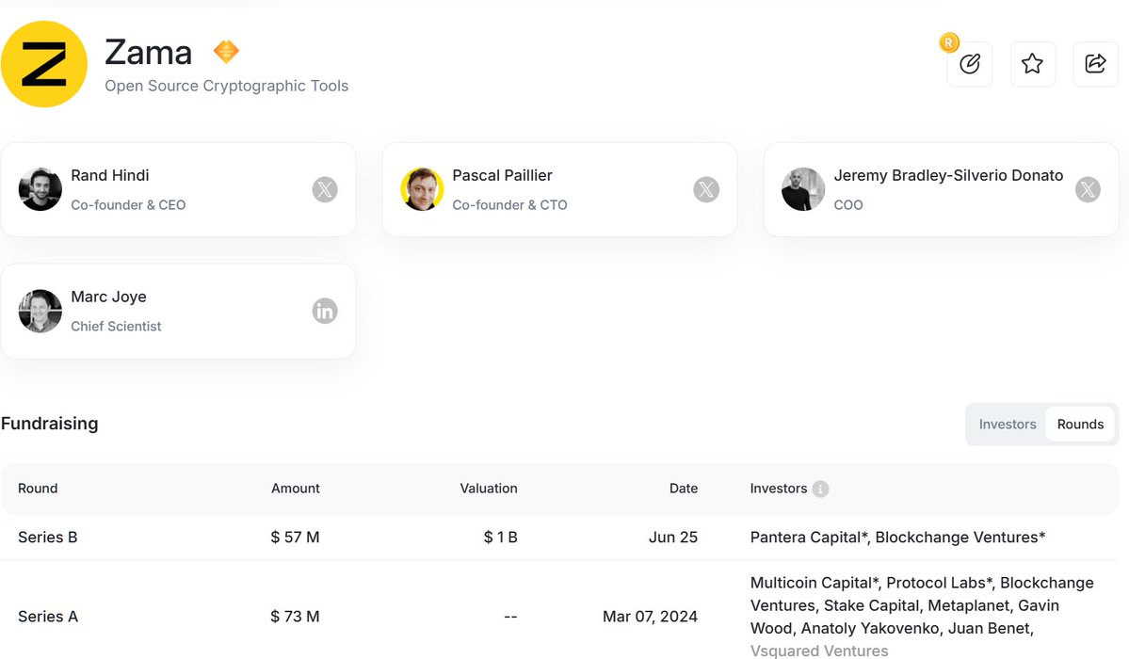This screenshot has height=659, width=1129.
Task: Switch to the Rounds tab
Action: click(1080, 425)
